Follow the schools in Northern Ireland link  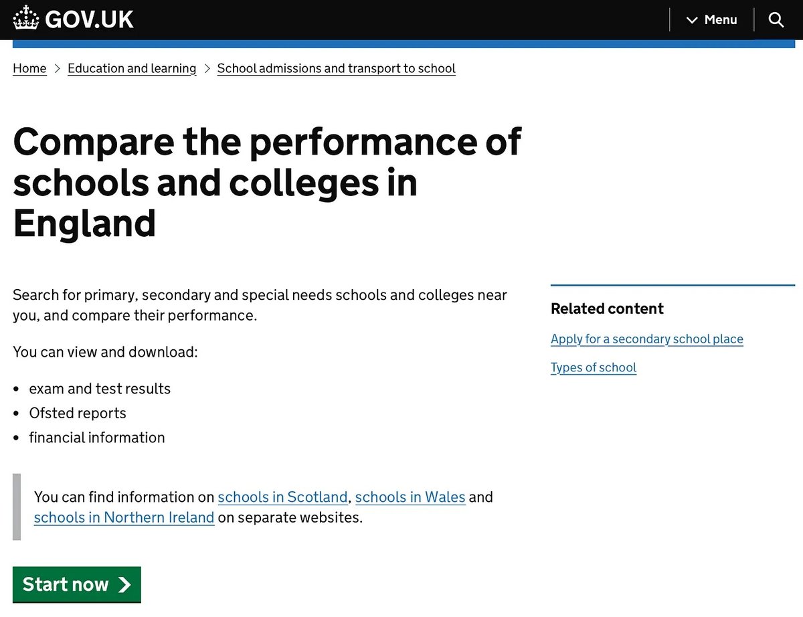coord(124,517)
